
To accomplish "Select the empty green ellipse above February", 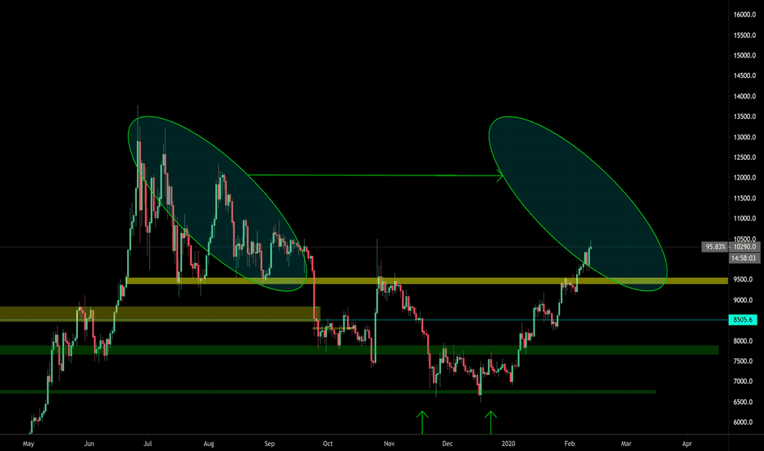I will click(x=578, y=204).
